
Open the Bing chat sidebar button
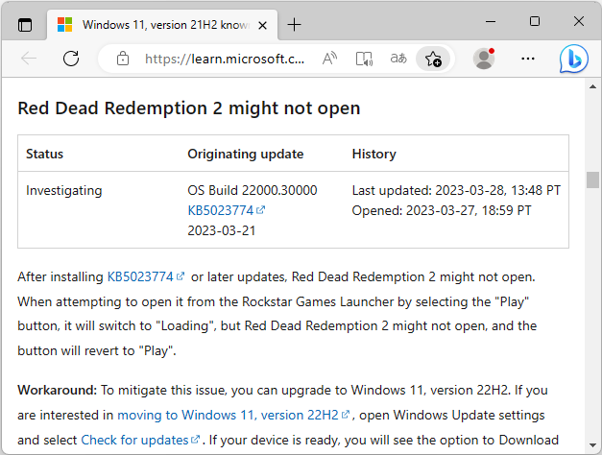pos(573,59)
